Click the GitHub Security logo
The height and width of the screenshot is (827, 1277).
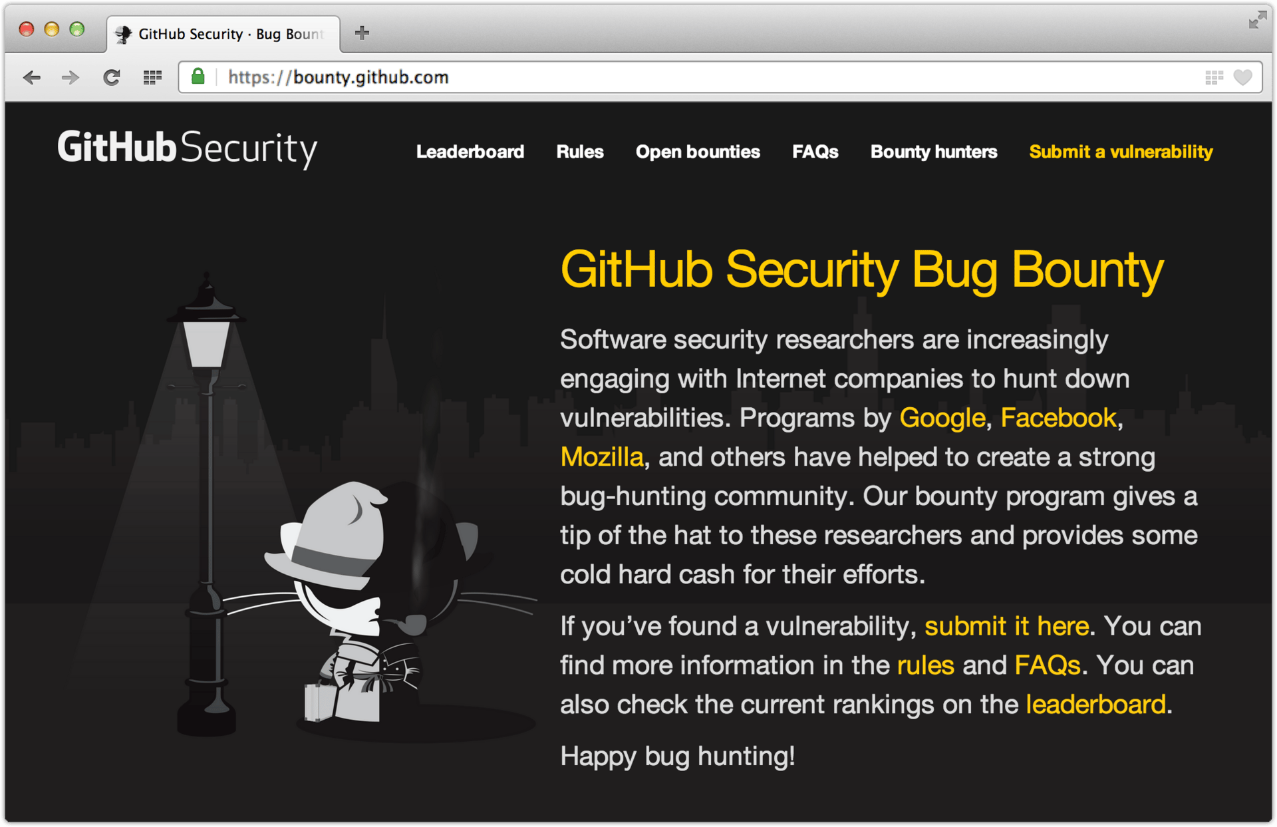[188, 148]
